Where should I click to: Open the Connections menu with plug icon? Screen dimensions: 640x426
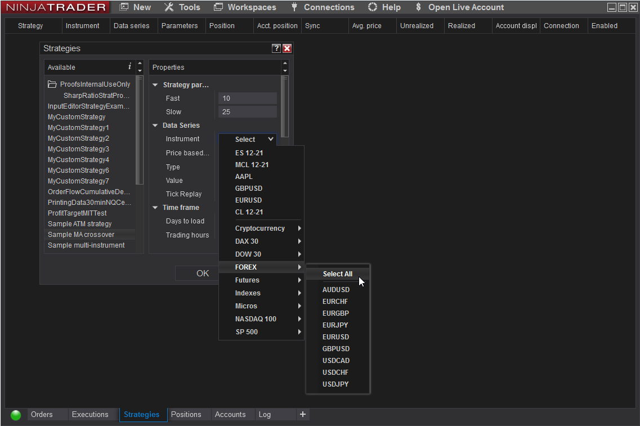point(322,7)
